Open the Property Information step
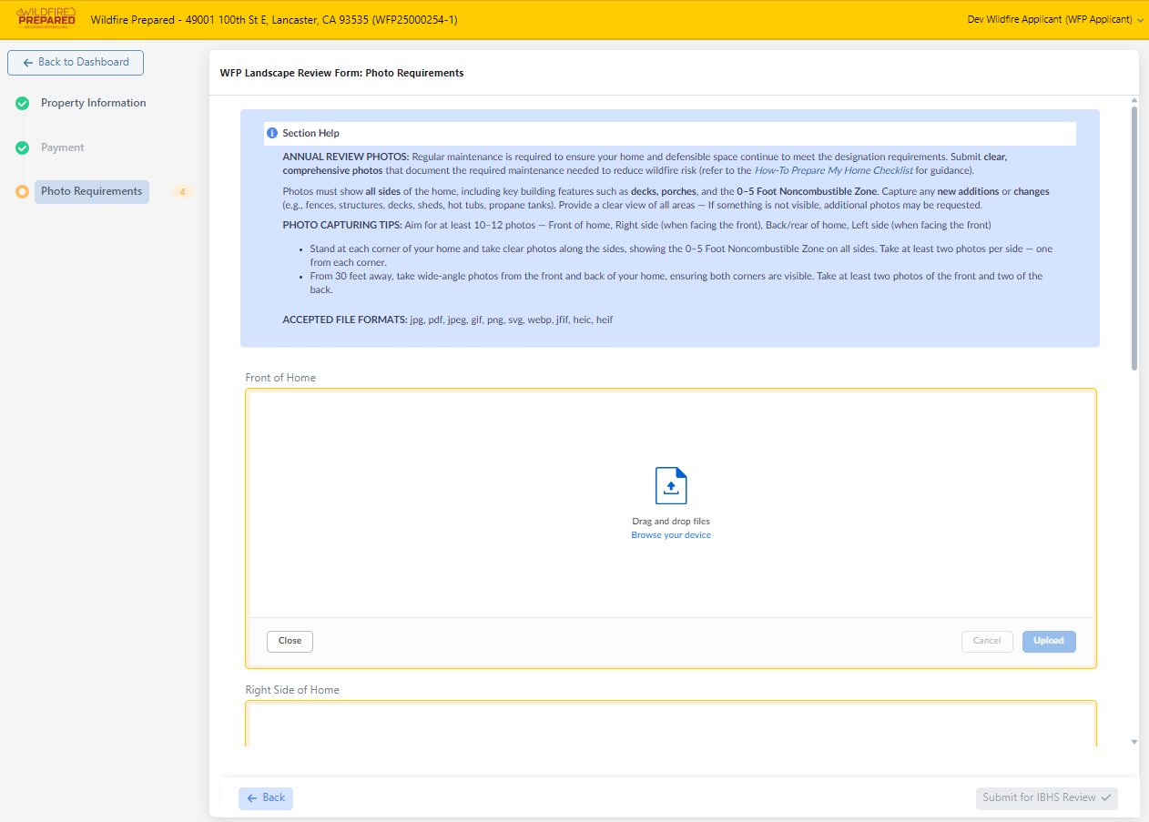The width and height of the screenshot is (1149, 822). pyautogui.click(x=93, y=104)
